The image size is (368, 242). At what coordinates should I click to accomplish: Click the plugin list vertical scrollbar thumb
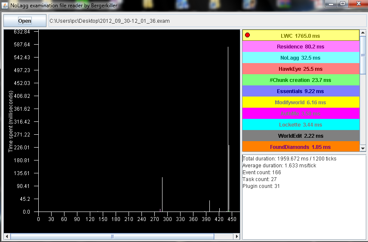pos(363,55)
